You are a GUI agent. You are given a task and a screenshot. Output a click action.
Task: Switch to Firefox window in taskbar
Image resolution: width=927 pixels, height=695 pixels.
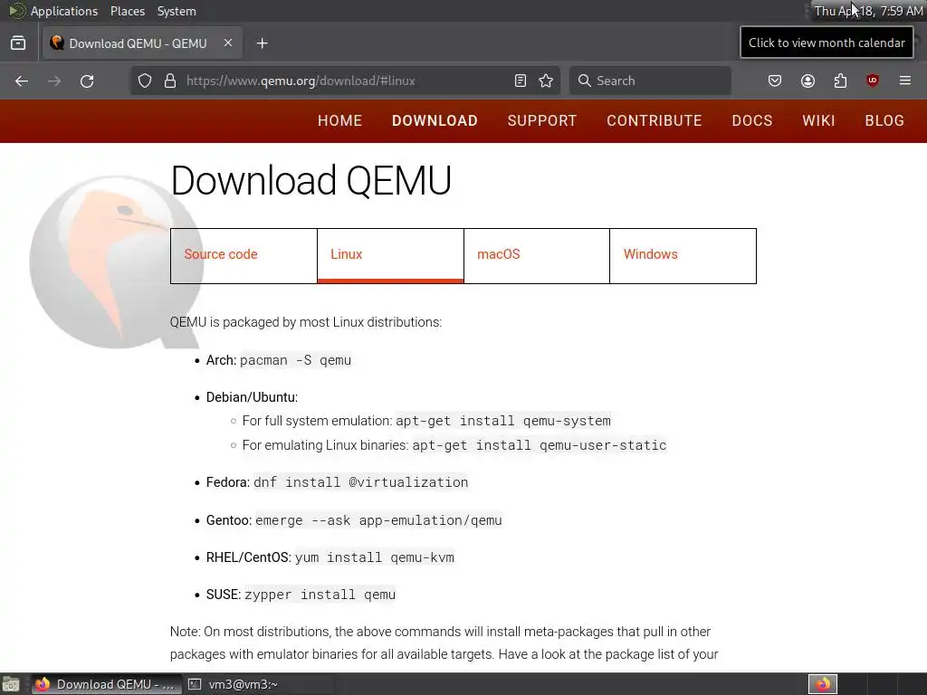click(105, 684)
